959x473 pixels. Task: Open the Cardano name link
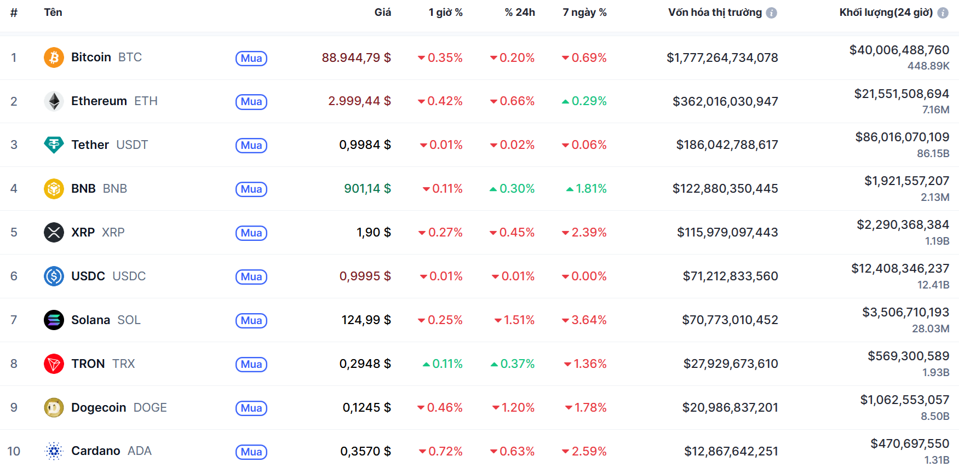tap(96, 451)
